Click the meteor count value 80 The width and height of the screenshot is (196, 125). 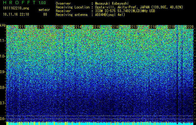point(45,14)
